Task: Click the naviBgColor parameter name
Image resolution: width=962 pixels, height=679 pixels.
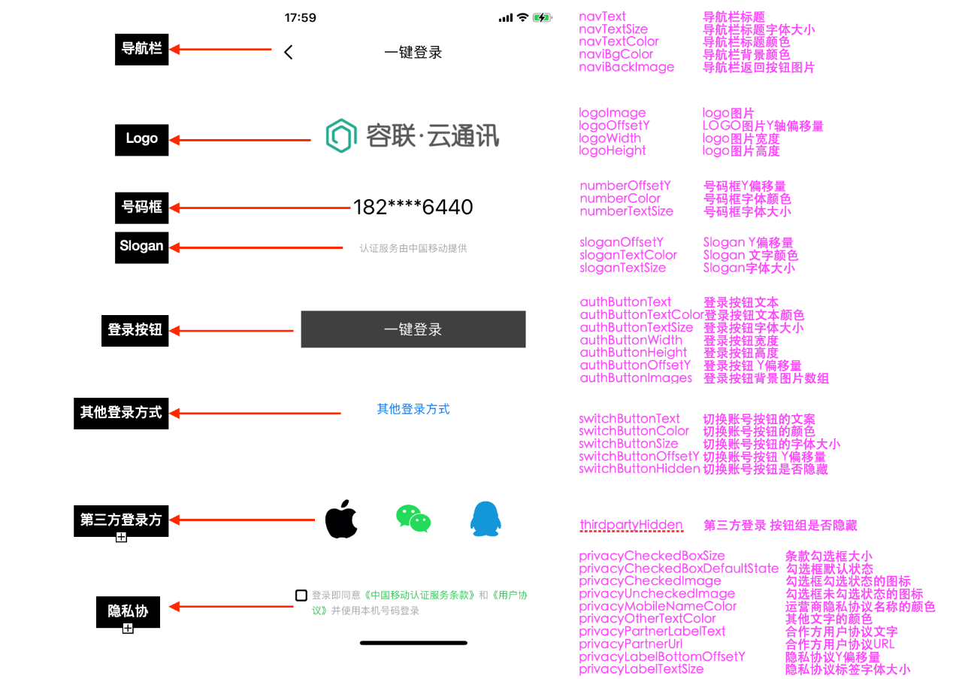Action: (x=616, y=54)
